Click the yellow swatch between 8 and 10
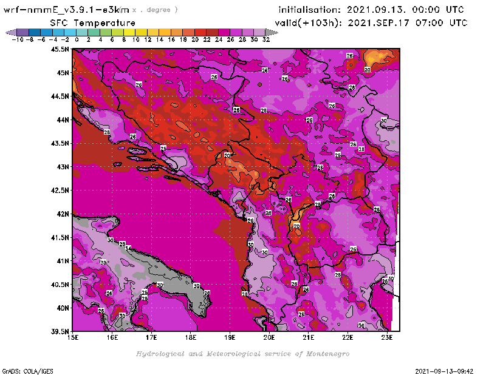This screenshot has width=486, height=375. pyautogui.click(x=129, y=32)
